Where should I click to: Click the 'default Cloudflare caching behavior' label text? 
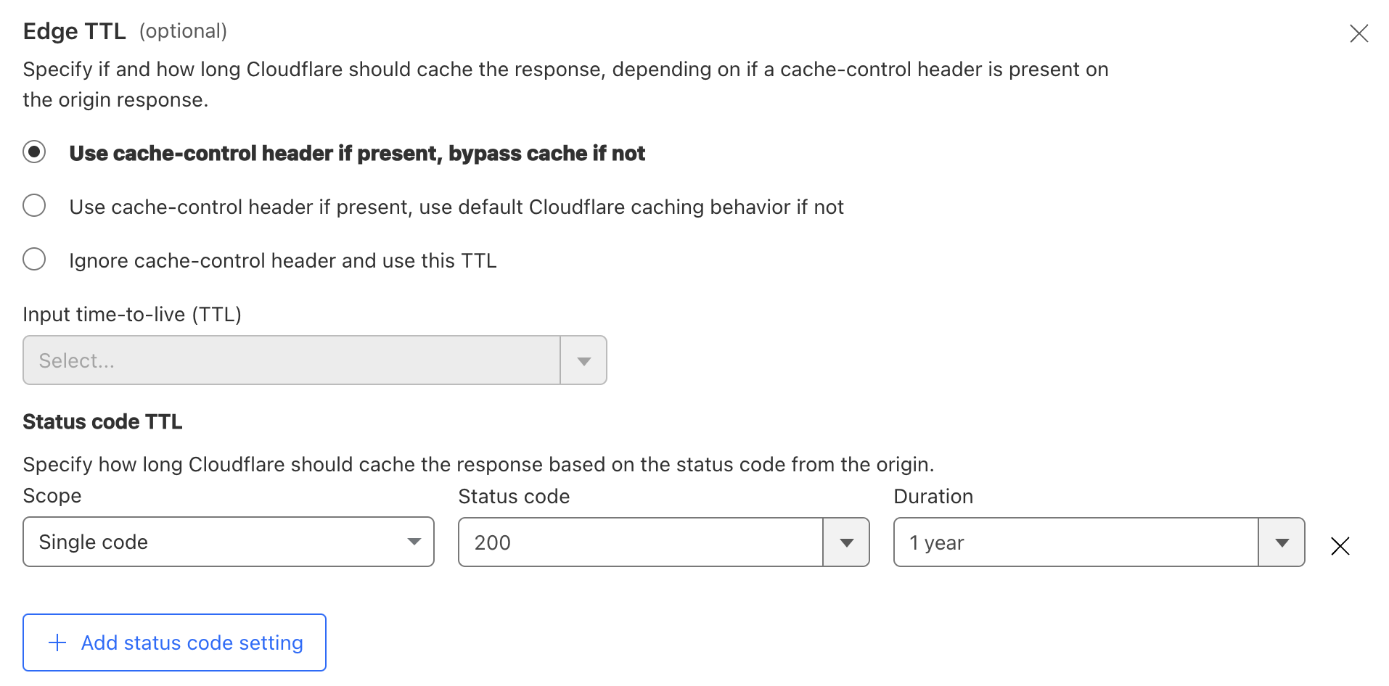tap(456, 207)
